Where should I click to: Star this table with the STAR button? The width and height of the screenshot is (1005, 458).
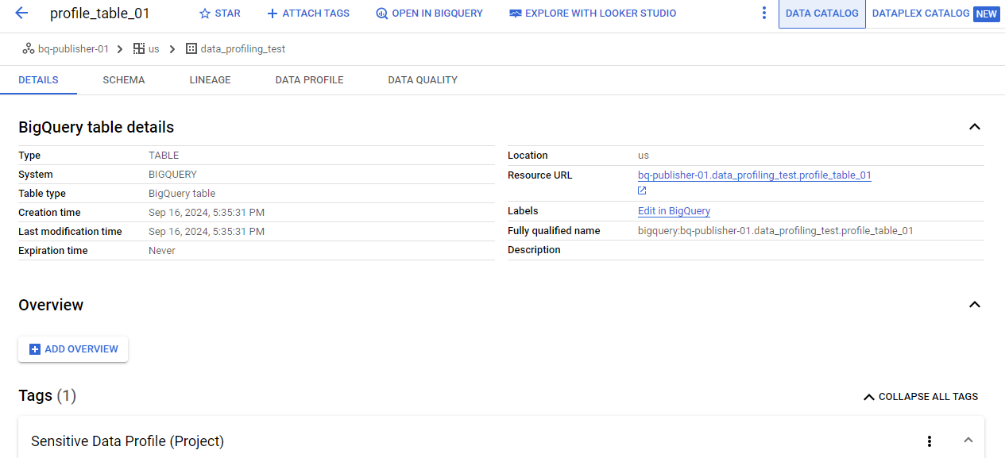(219, 13)
